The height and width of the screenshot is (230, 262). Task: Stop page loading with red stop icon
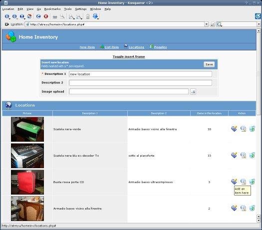(x=46, y=16)
